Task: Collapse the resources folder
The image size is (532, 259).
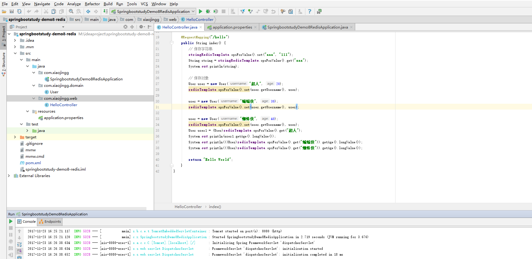Action: (27, 111)
